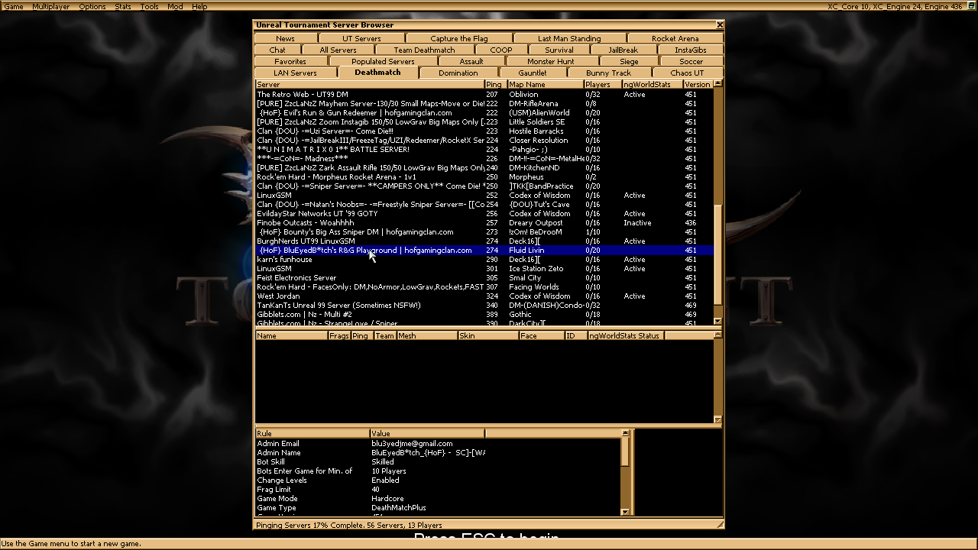
Task: Switch to the Assault tab
Action: 471,61
